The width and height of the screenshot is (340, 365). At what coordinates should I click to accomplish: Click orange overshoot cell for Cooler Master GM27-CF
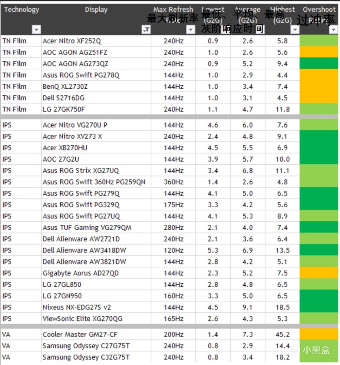pyautogui.click(x=319, y=334)
